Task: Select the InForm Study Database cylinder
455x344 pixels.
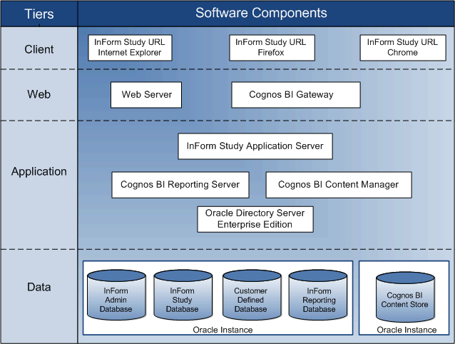Action: coord(183,295)
